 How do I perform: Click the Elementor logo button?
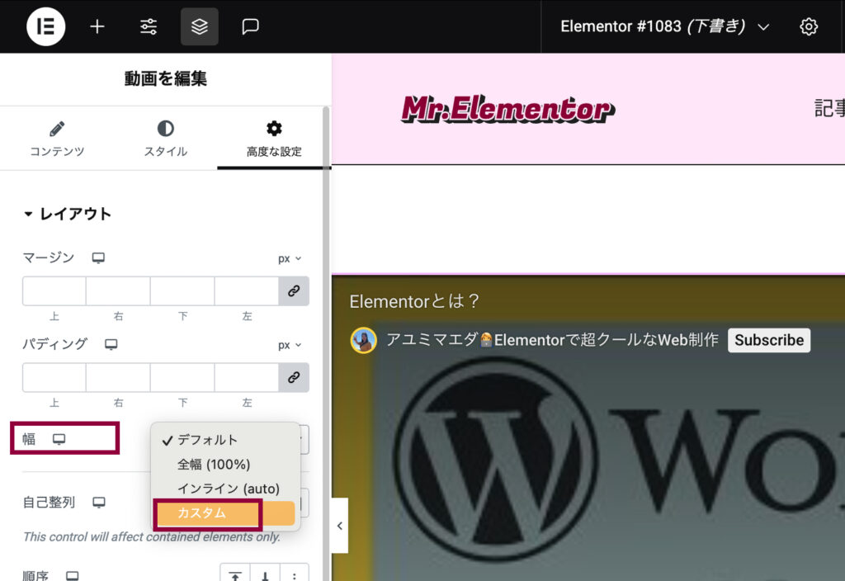pyautogui.click(x=46, y=26)
